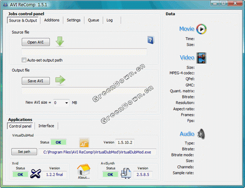Image resolution: width=245 pixels, height=188 pixels.
Task: Show the Log tab
Action: tap(110, 20)
